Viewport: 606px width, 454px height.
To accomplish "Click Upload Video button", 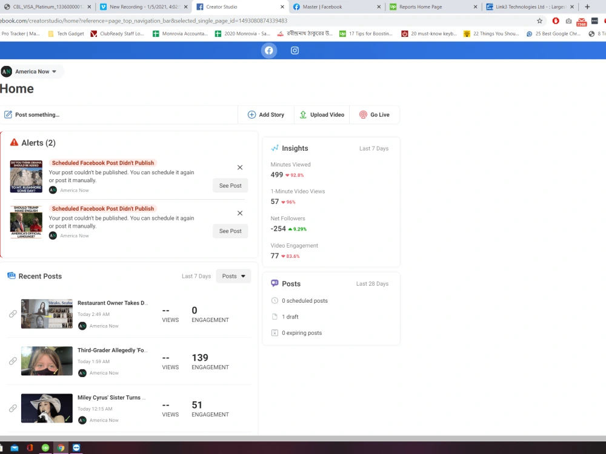I will [322, 114].
